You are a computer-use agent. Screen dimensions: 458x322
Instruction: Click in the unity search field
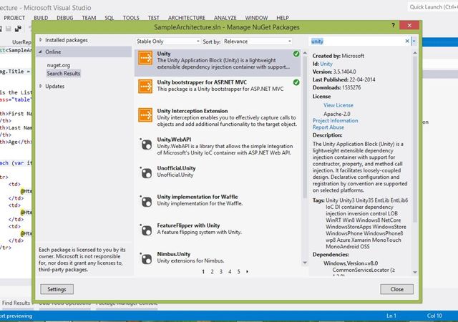click(357, 42)
